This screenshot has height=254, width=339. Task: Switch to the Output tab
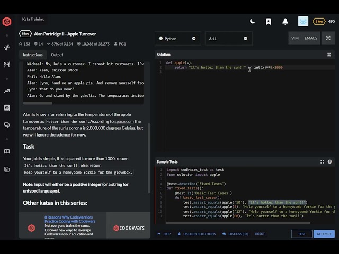57,55
